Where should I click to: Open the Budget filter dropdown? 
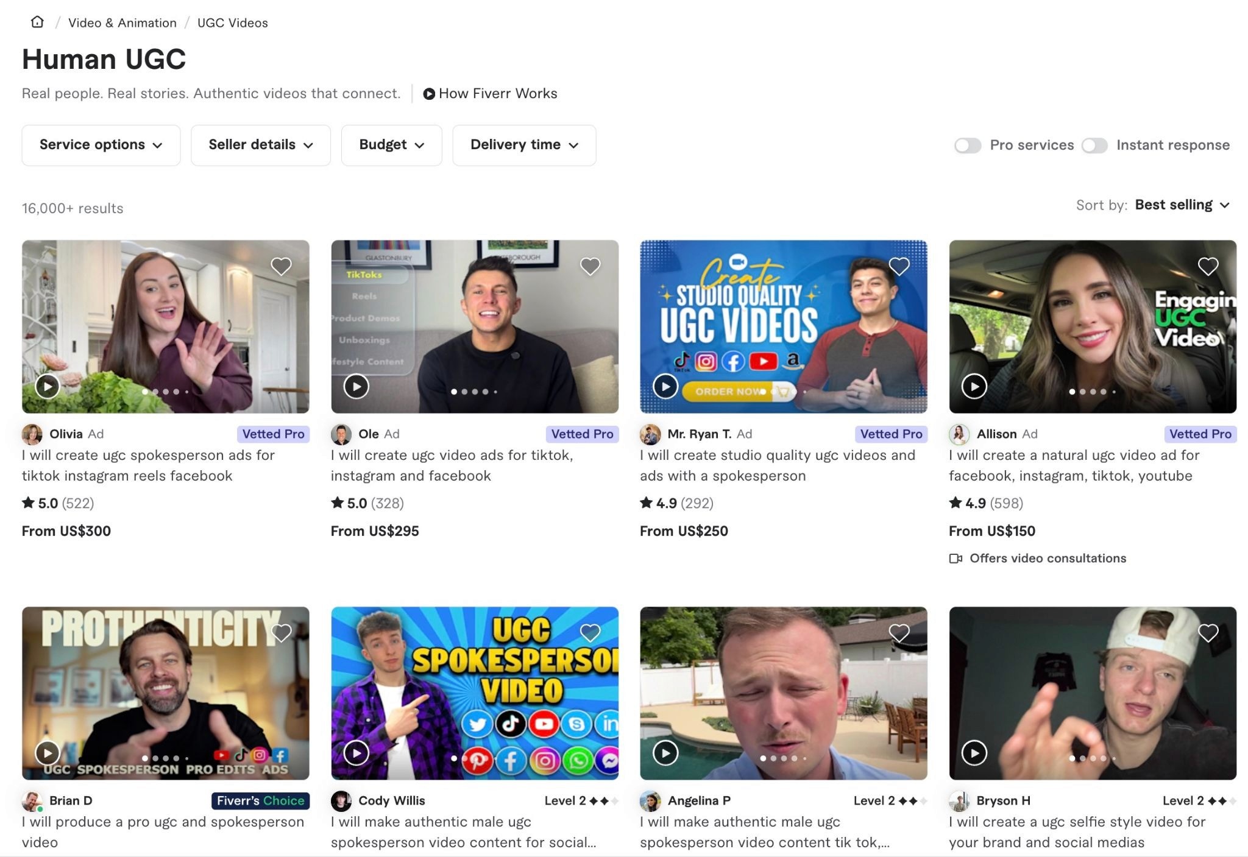click(x=391, y=145)
